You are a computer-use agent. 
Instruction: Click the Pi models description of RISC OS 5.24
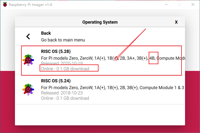coord(113,88)
